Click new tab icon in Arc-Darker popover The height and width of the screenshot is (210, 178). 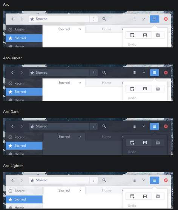click(x=145, y=89)
